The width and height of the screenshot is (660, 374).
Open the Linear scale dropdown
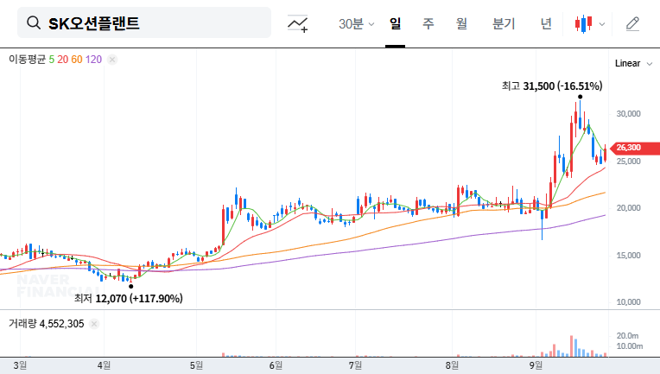coord(633,64)
